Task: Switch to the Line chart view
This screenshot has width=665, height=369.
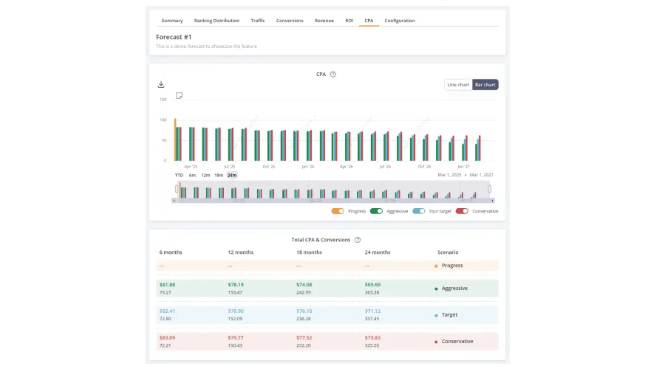Action: pos(457,85)
